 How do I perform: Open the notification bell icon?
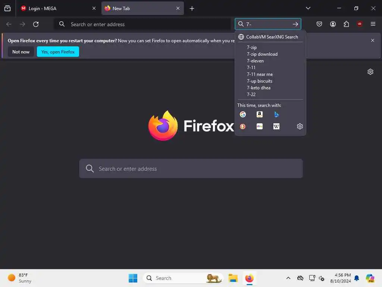coord(357,278)
